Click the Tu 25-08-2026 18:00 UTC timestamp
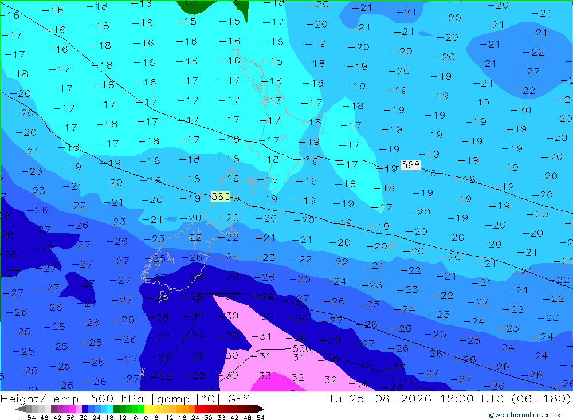Image resolution: width=573 pixels, height=420 pixels. point(417,398)
